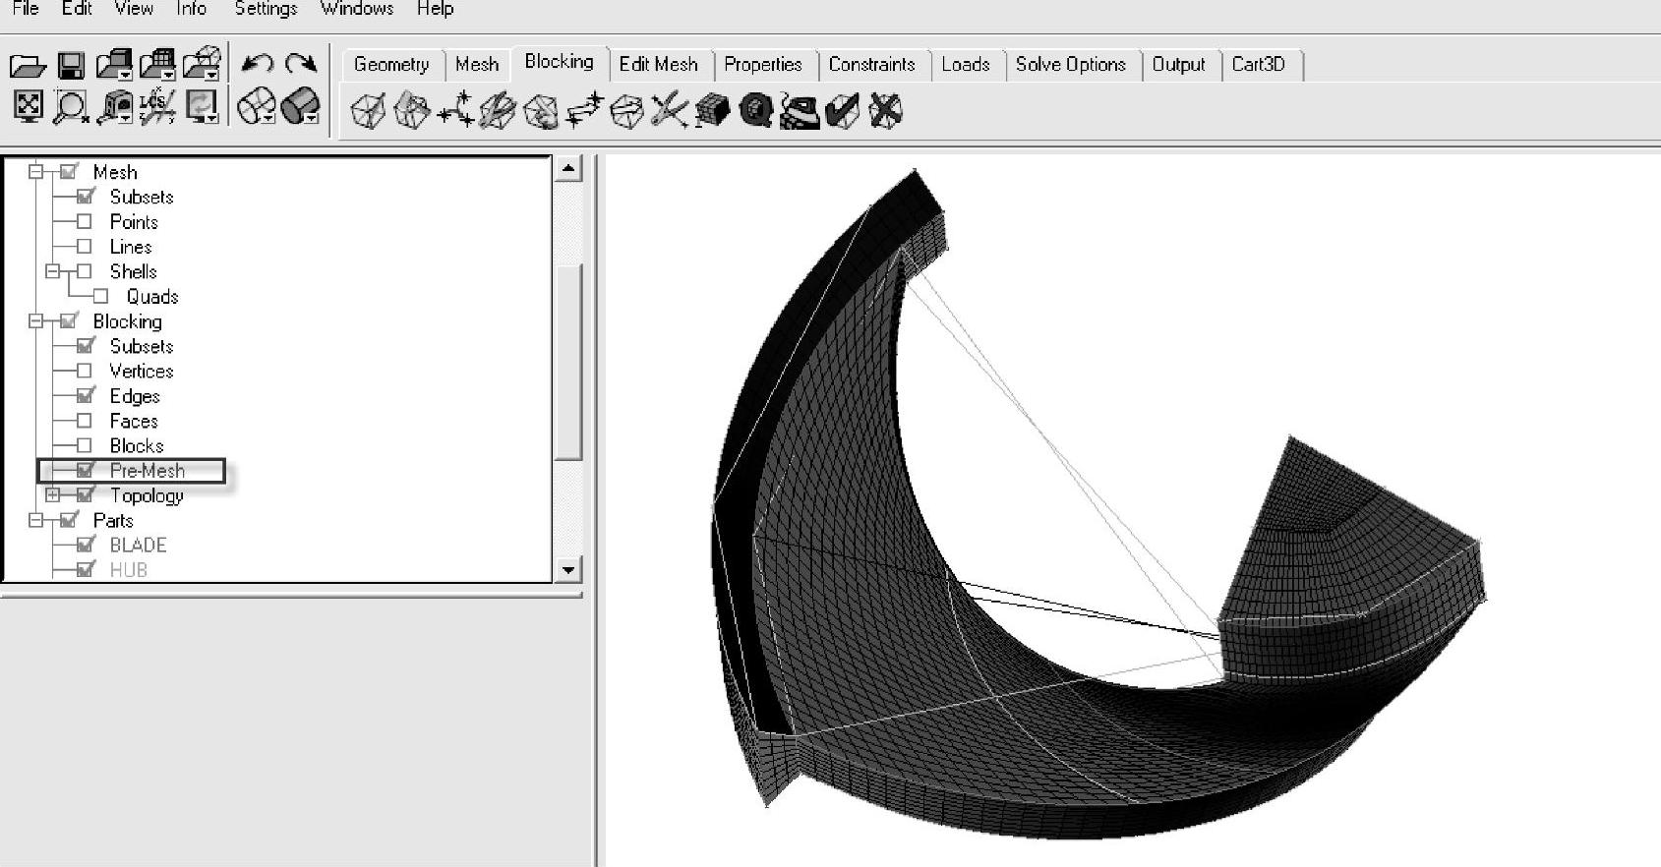1661x867 pixels.
Task: Enable the Faces checkbox
Action: 85,421
